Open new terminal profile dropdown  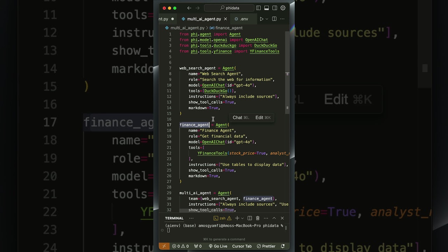pyautogui.click(x=242, y=218)
